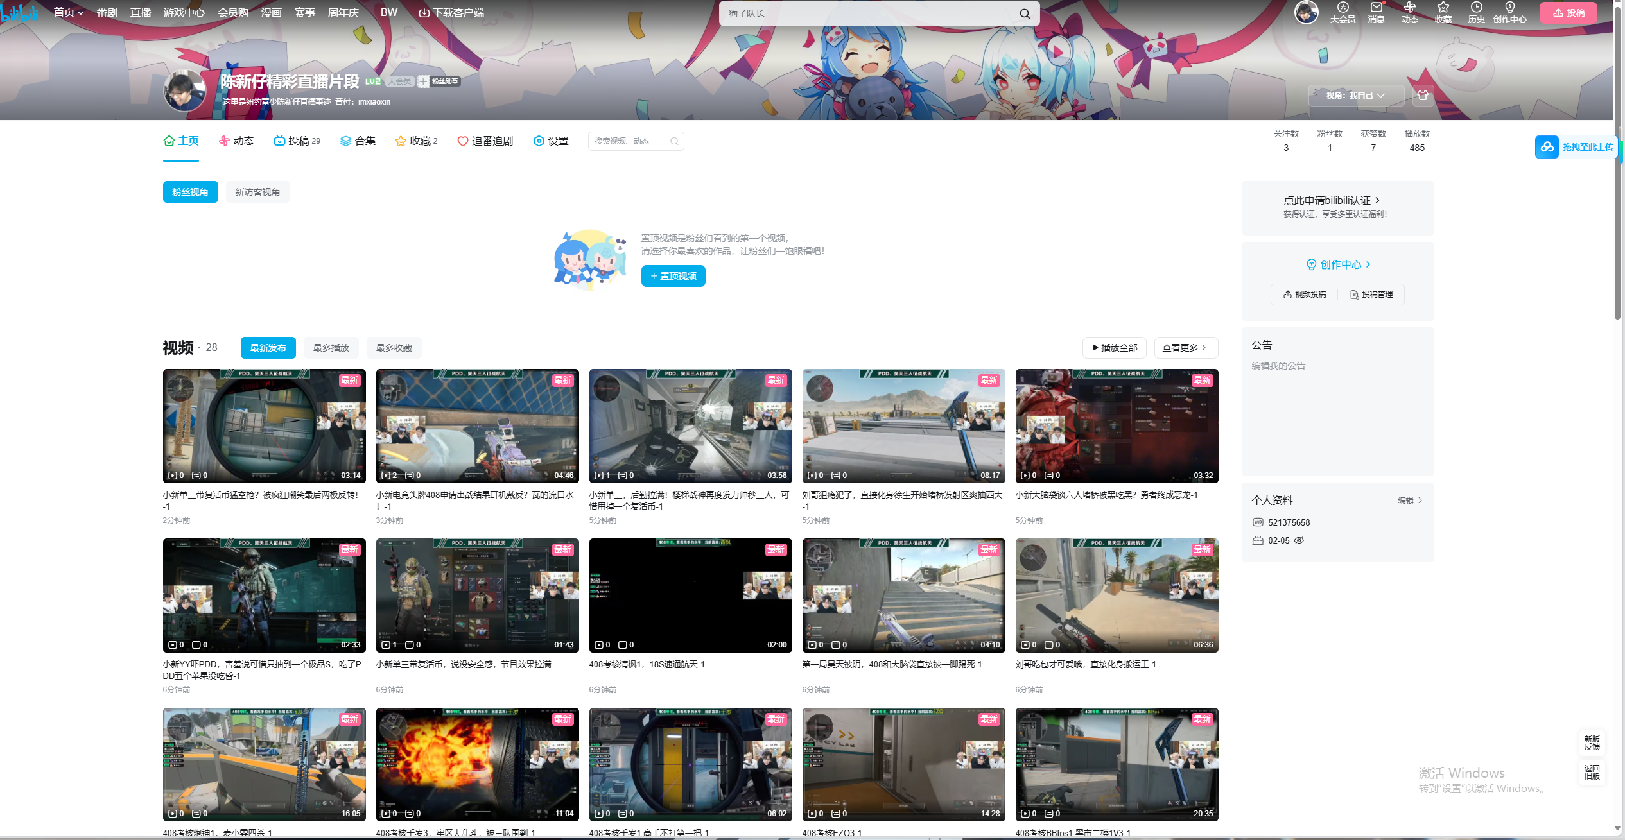Screen dimensions: 1625x840
Task: Click the profile avatar of 陈新仔精彩直播片段
Action: tap(185, 90)
